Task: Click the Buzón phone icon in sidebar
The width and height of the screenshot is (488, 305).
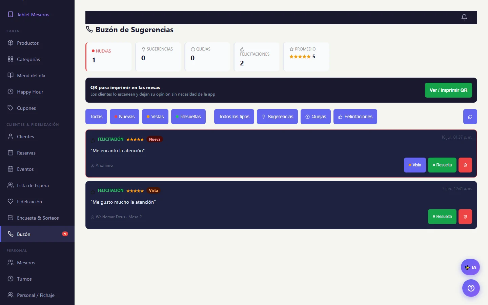Action: coord(11,234)
